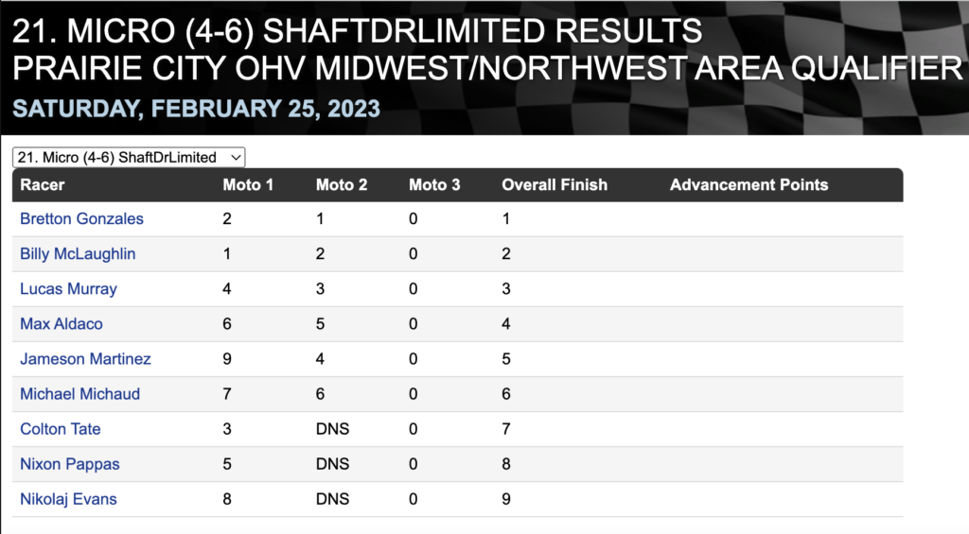The image size is (969, 534).
Task: Click the dropdown chevron arrow
Action: [236, 158]
